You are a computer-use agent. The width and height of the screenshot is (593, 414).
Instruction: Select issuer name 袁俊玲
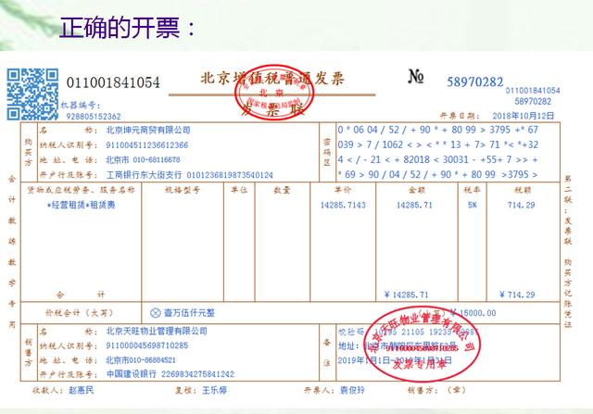[352, 390]
